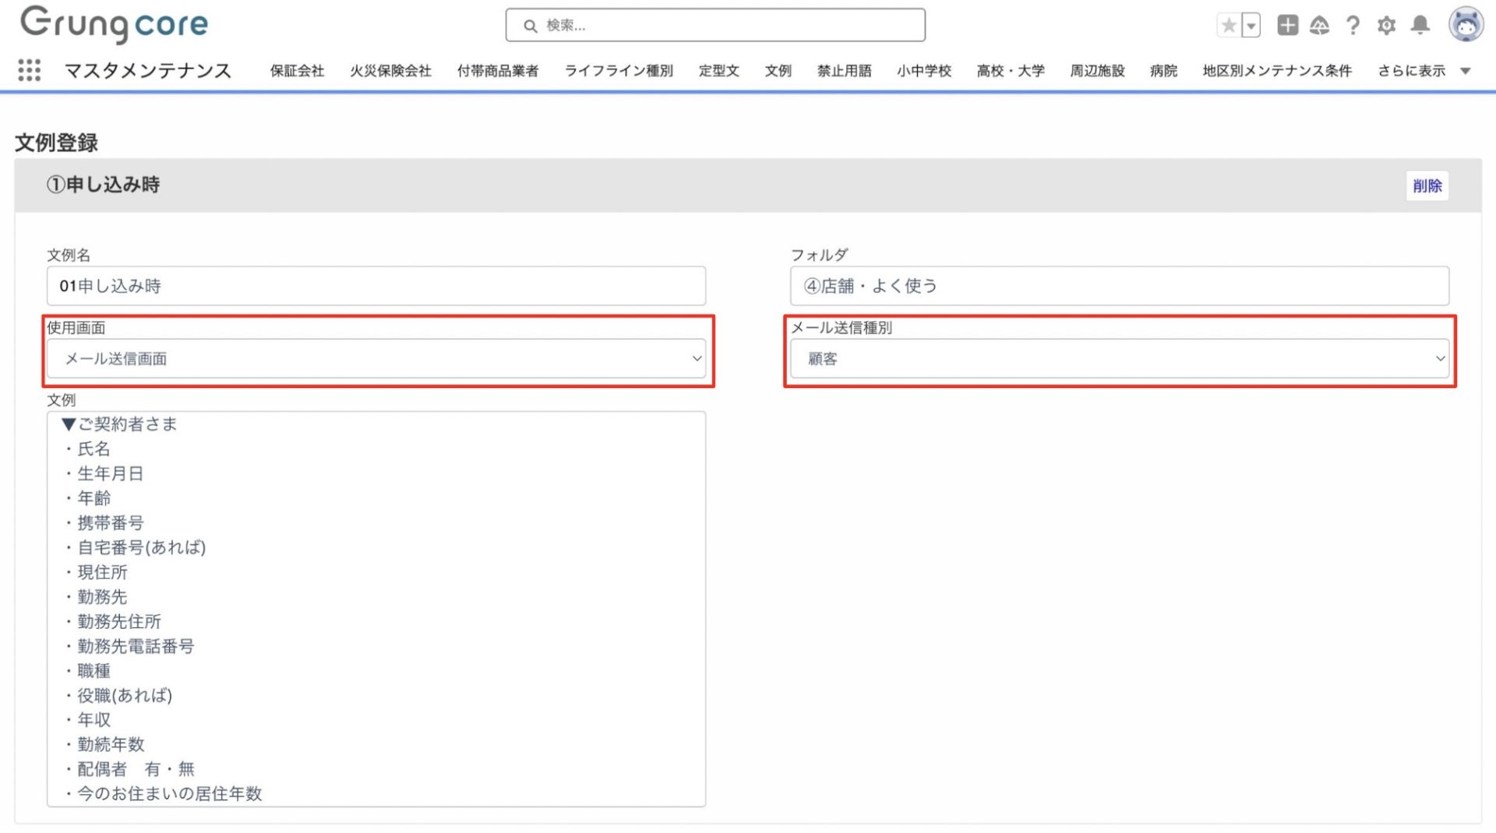Focus the 文例名 input field
Screen dimensions: 1496x833
pyautogui.click(x=376, y=286)
